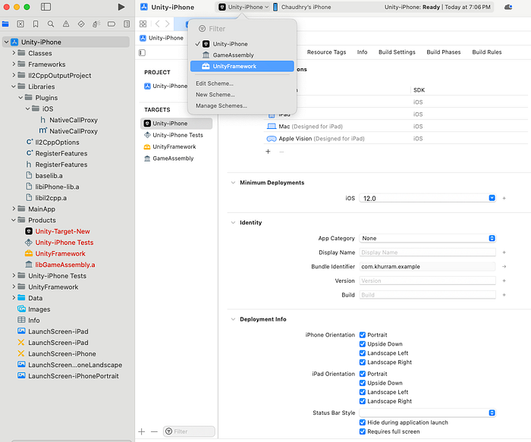Open the source control navigator icon
The image size is (531, 442).
tap(20, 24)
